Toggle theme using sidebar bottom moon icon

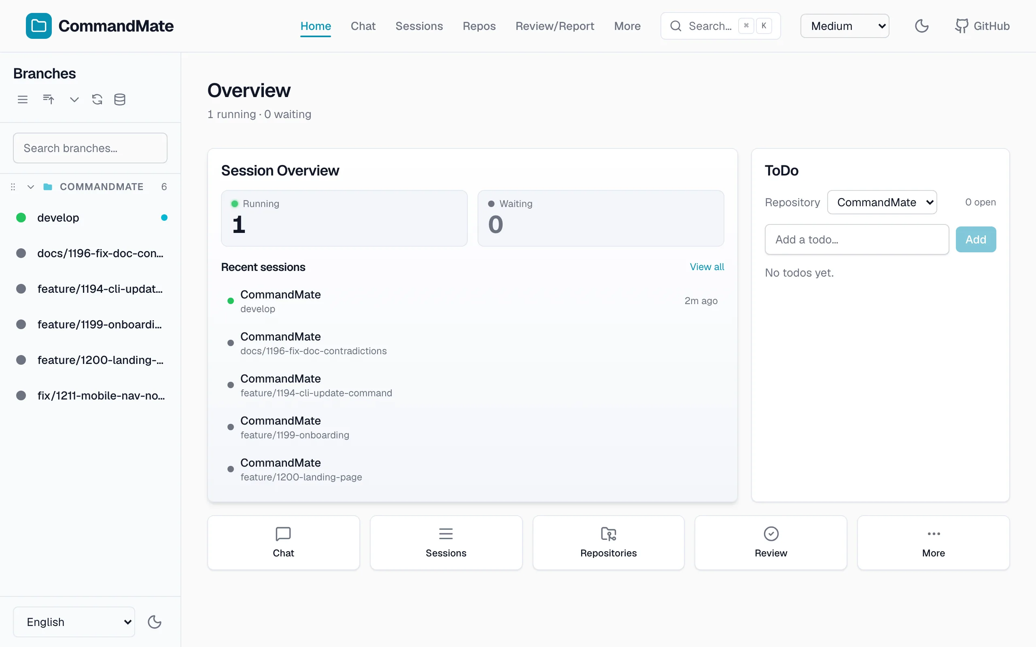155,622
